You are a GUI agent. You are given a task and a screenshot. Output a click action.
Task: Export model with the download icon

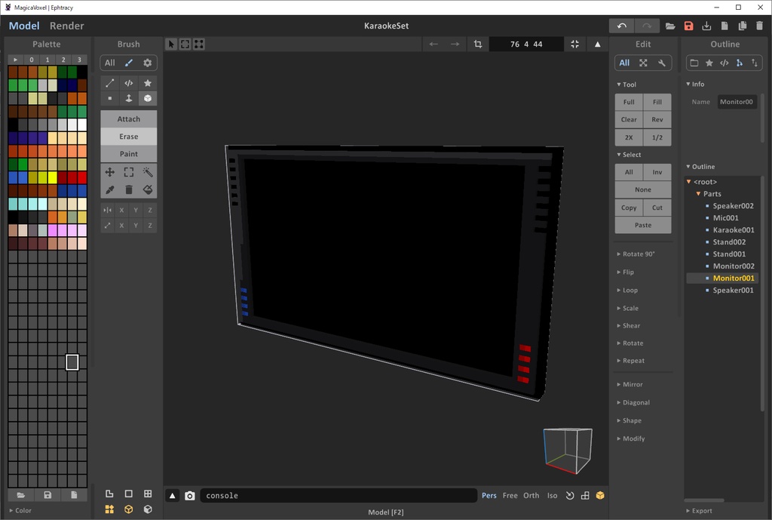706,26
